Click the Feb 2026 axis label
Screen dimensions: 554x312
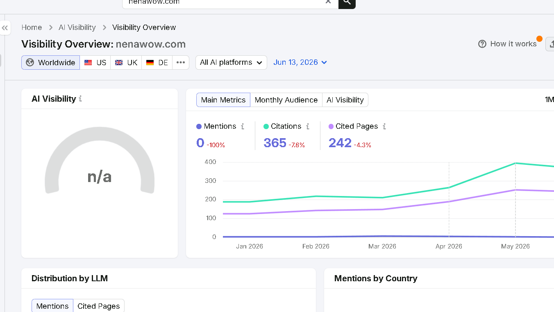coord(316,246)
